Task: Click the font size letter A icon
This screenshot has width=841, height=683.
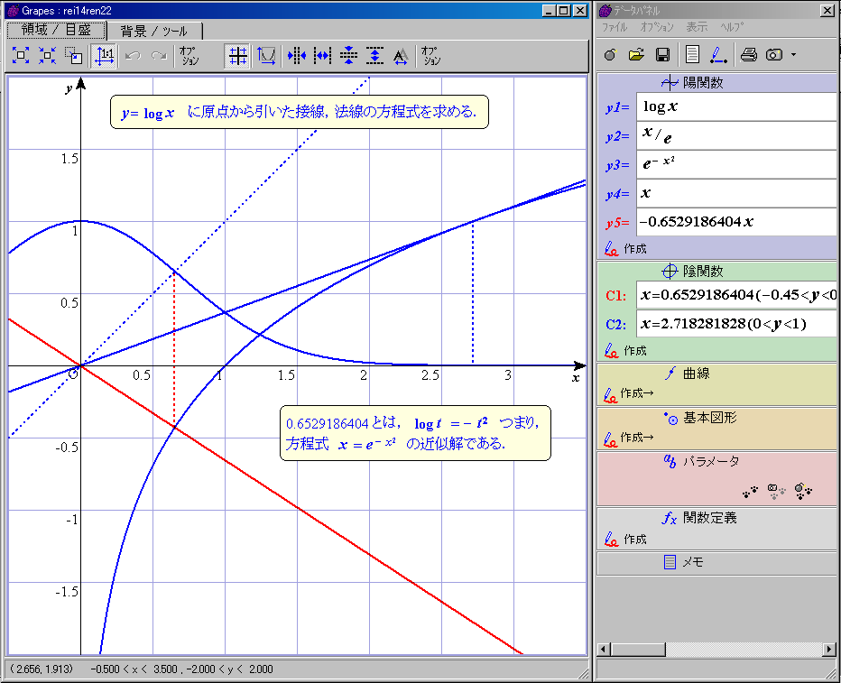Action: click(x=402, y=56)
